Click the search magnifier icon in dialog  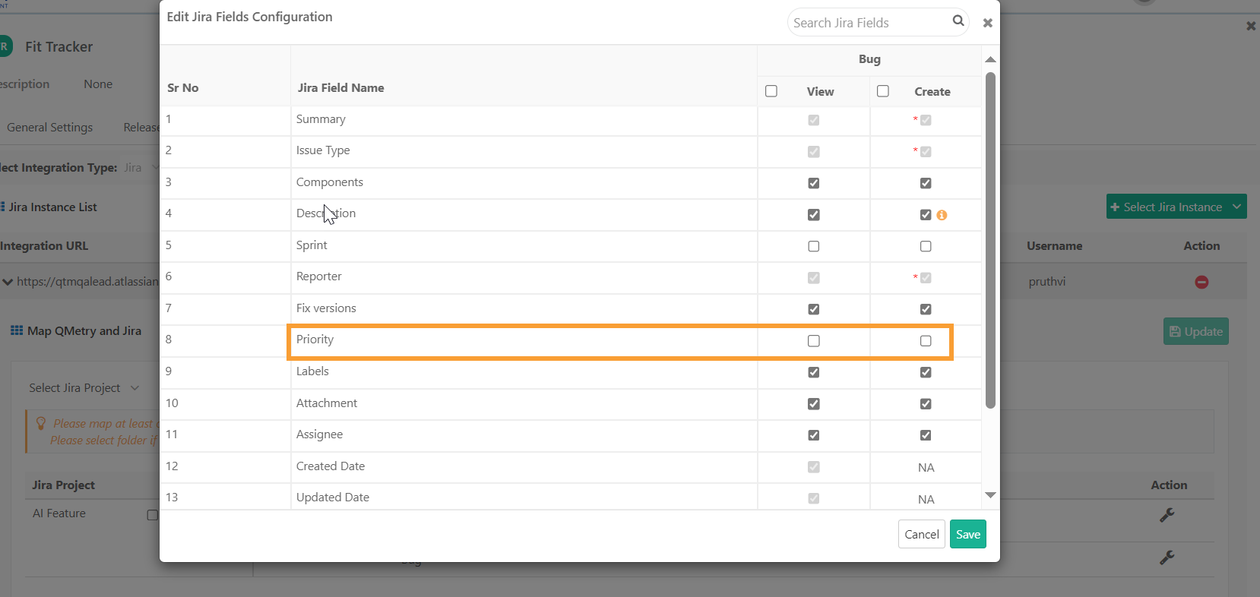point(958,21)
